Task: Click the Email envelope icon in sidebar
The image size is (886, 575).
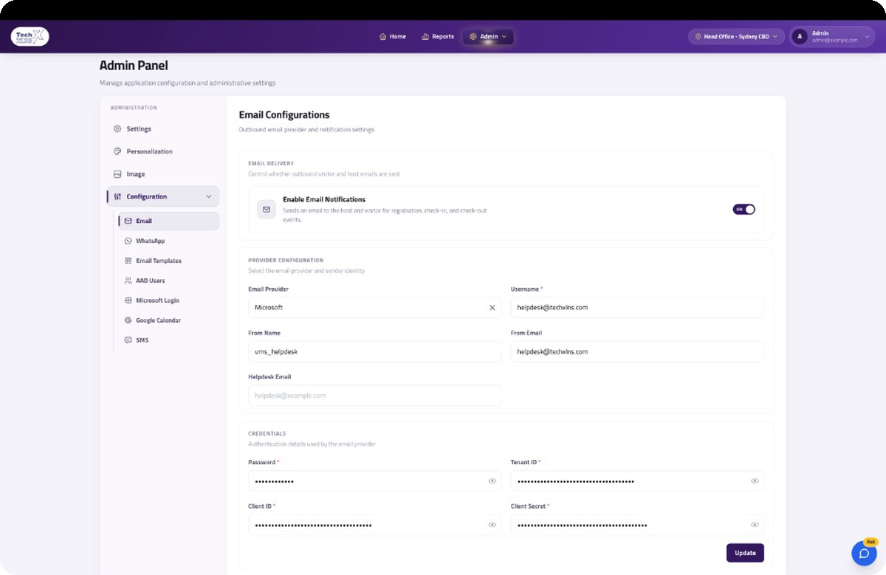Action: tap(128, 221)
